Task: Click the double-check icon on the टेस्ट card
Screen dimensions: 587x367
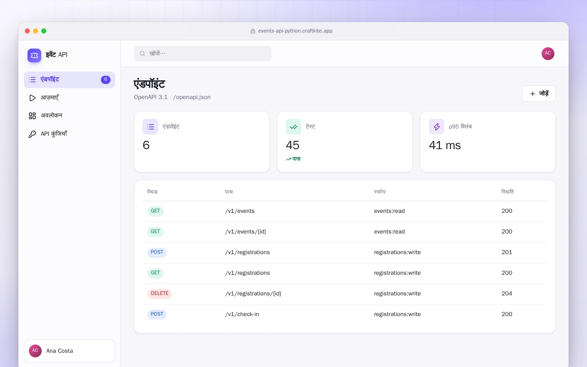Action: (293, 127)
